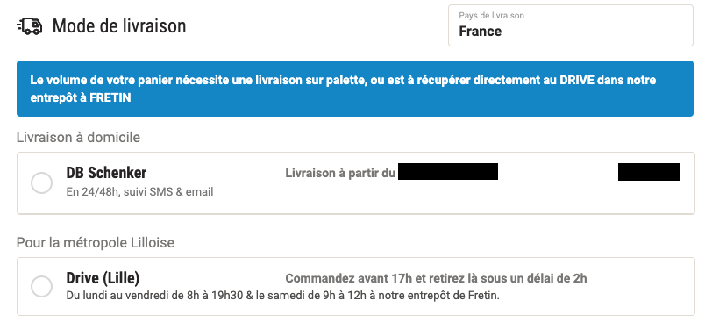Click the Drive opening hours description
This screenshot has height=329, width=705.
(x=283, y=297)
